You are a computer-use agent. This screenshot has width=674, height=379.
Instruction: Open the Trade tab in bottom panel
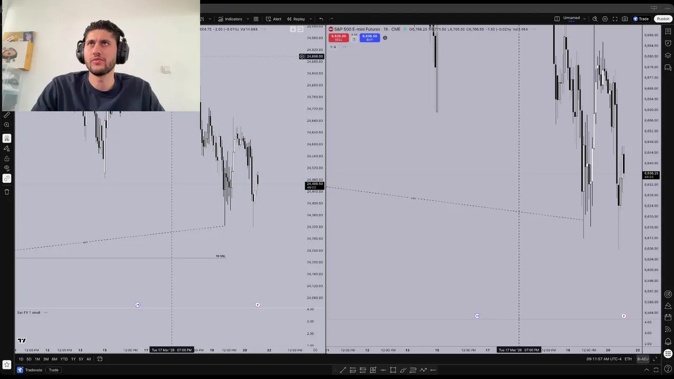point(54,370)
